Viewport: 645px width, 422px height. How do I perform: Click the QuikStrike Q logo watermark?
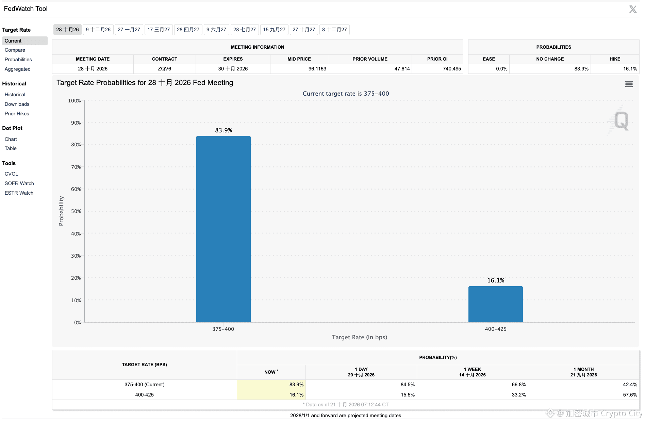point(620,121)
